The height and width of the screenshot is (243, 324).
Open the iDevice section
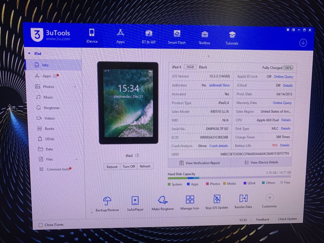92,36
